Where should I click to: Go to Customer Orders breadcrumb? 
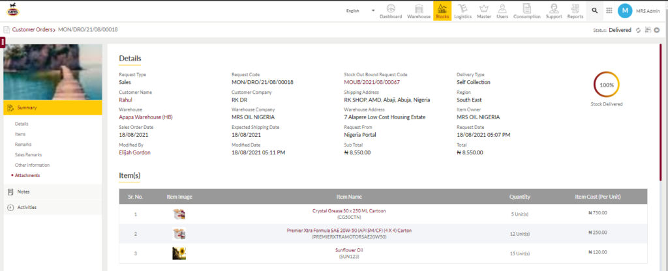click(x=33, y=30)
